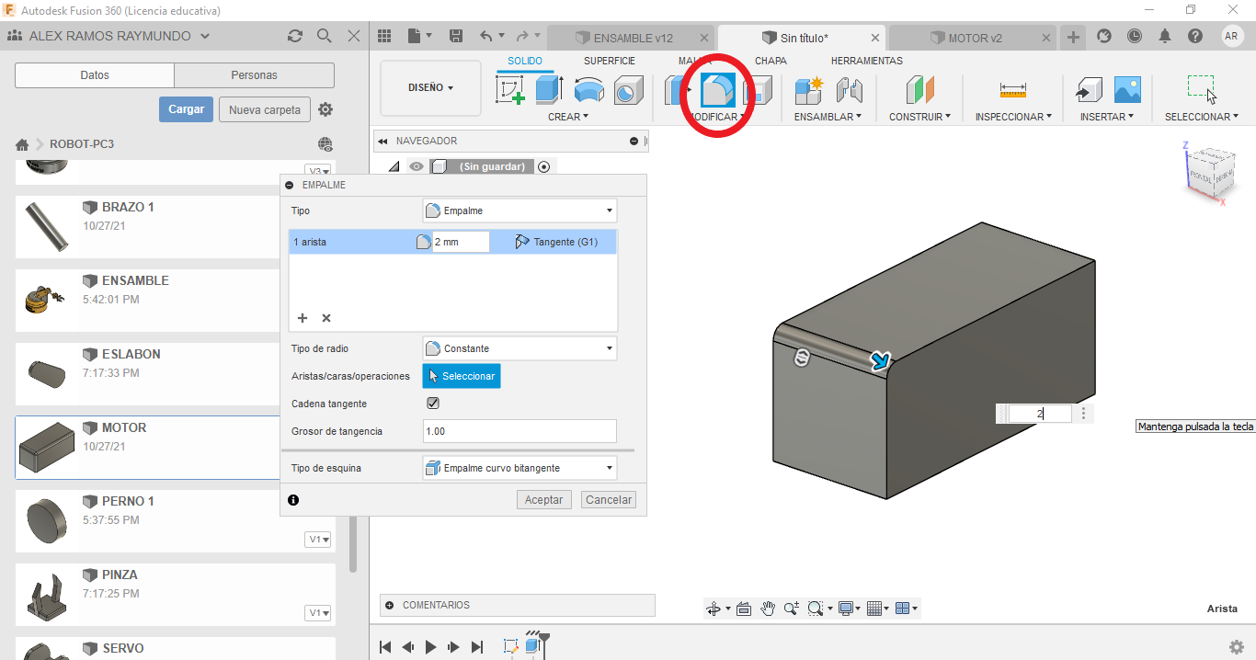1256x660 pixels.
Task: Open the Personas tab in data panel
Action: pyautogui.click(x=254, y=75)
